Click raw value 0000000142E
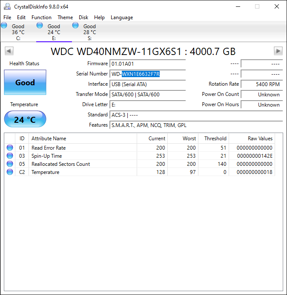The width and height of the screenshot is (287, 295). pyautogui.click(x=255, y=156)
